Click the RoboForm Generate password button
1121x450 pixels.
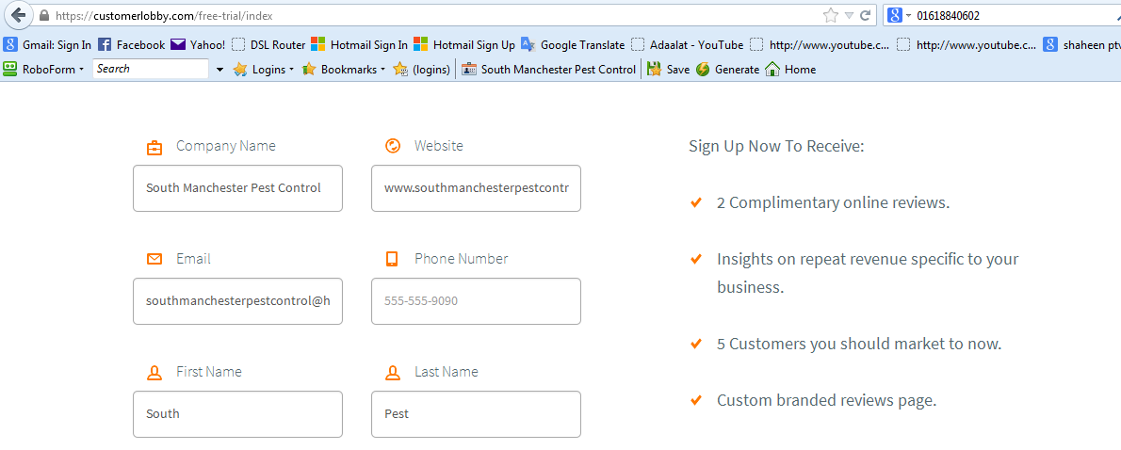point(728,69)
